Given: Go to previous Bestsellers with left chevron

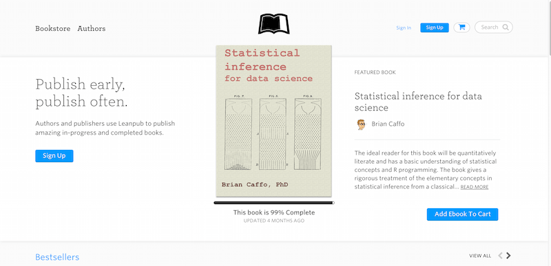Looking at the screenshot, I should click(501, 256).
